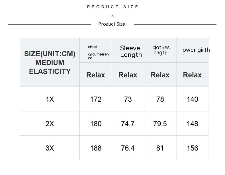The height and width of the screenshot is (175, 225).
Task: Select the 188 chest value cell
Action: click(x=96, y=148)
